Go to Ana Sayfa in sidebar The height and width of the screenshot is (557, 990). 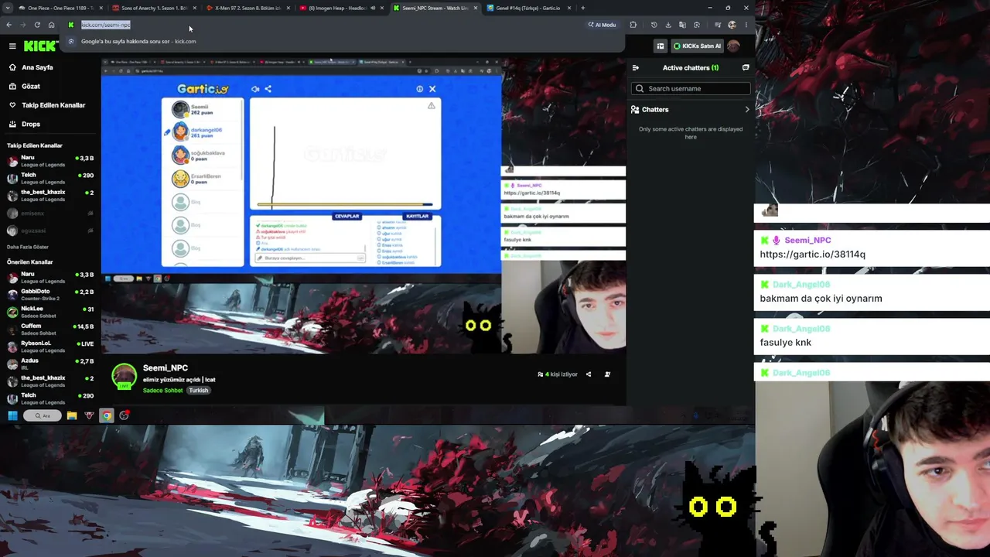click(x=37, y=67)
